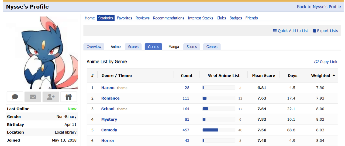Switch to the Overview stats tab
Viewport: 345px width, 146px height.
[94, 47]
